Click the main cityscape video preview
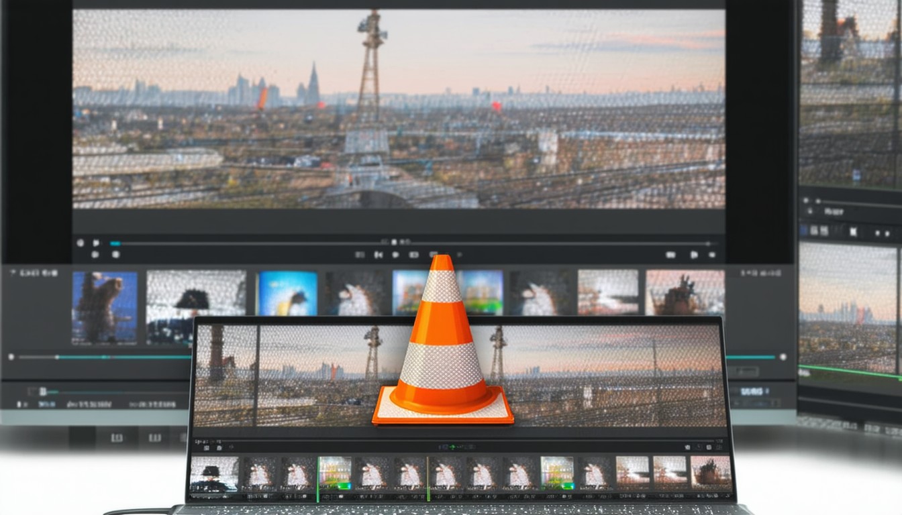Image resolution: width=902 pixels, height=515 pixels. (399, 109)
